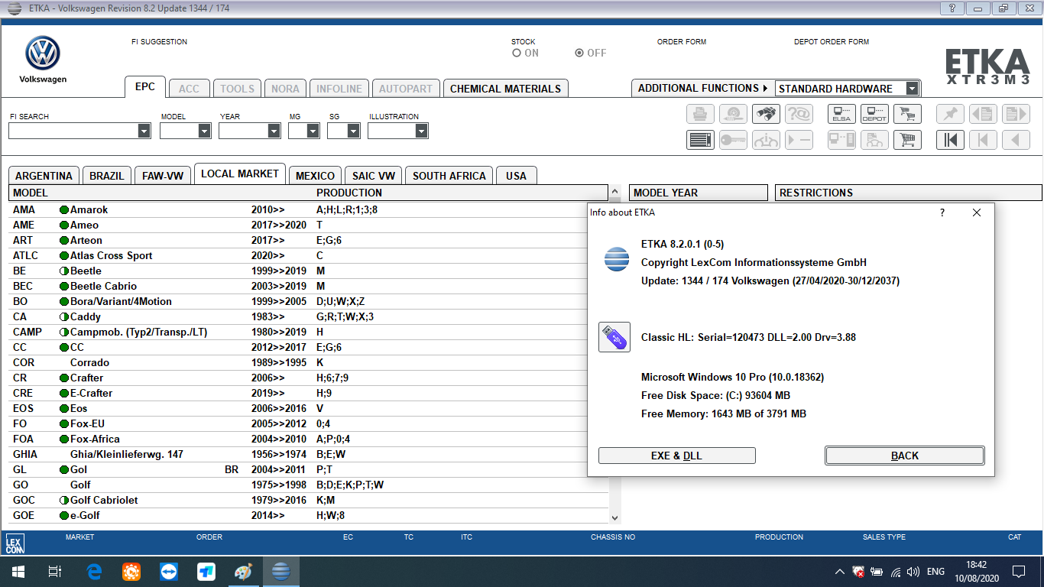Click the key icon in toolbar

(733, 140)
